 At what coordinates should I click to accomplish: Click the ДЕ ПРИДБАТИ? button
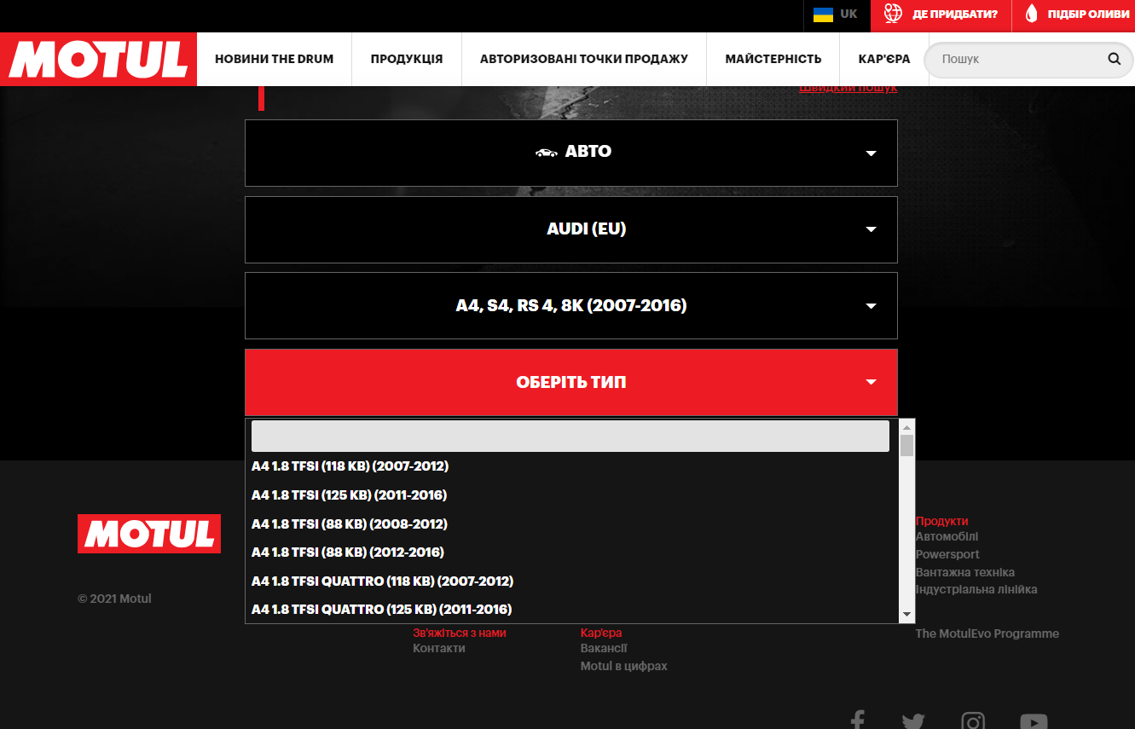(x=941, y=14)
